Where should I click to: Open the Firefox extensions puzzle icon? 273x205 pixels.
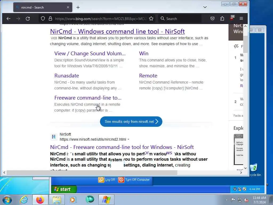[x=222, y=18]
